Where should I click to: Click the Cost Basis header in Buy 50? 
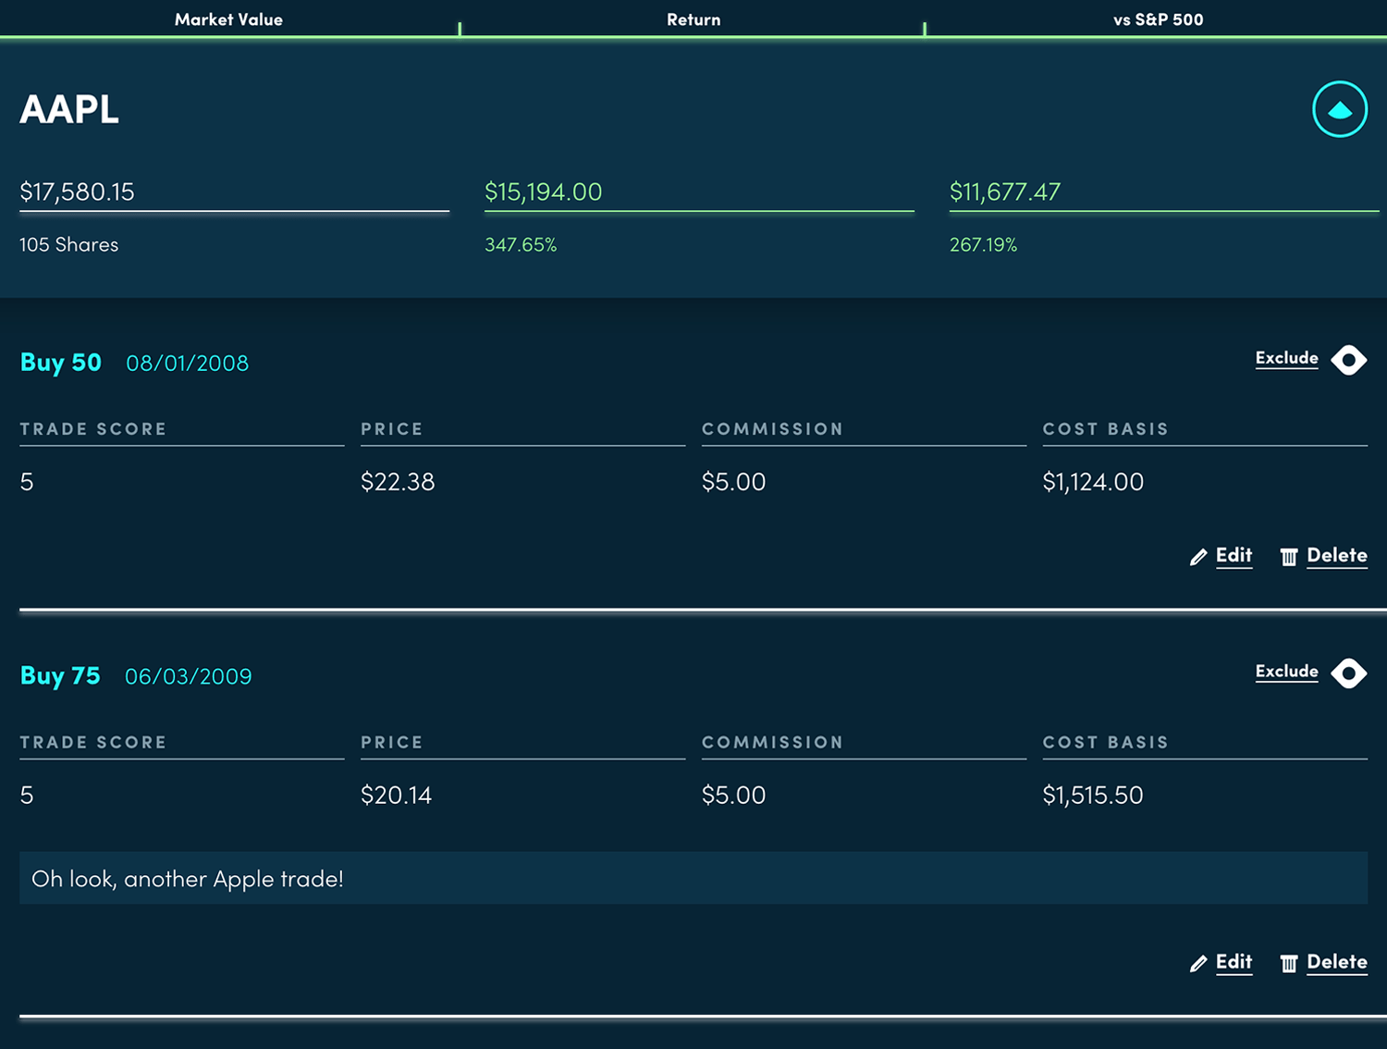1106,429
